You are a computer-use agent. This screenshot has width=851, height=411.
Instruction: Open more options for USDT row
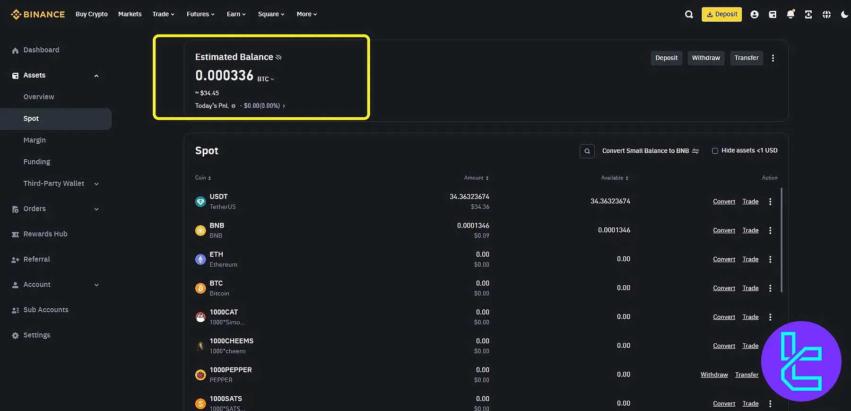[770, 201]
